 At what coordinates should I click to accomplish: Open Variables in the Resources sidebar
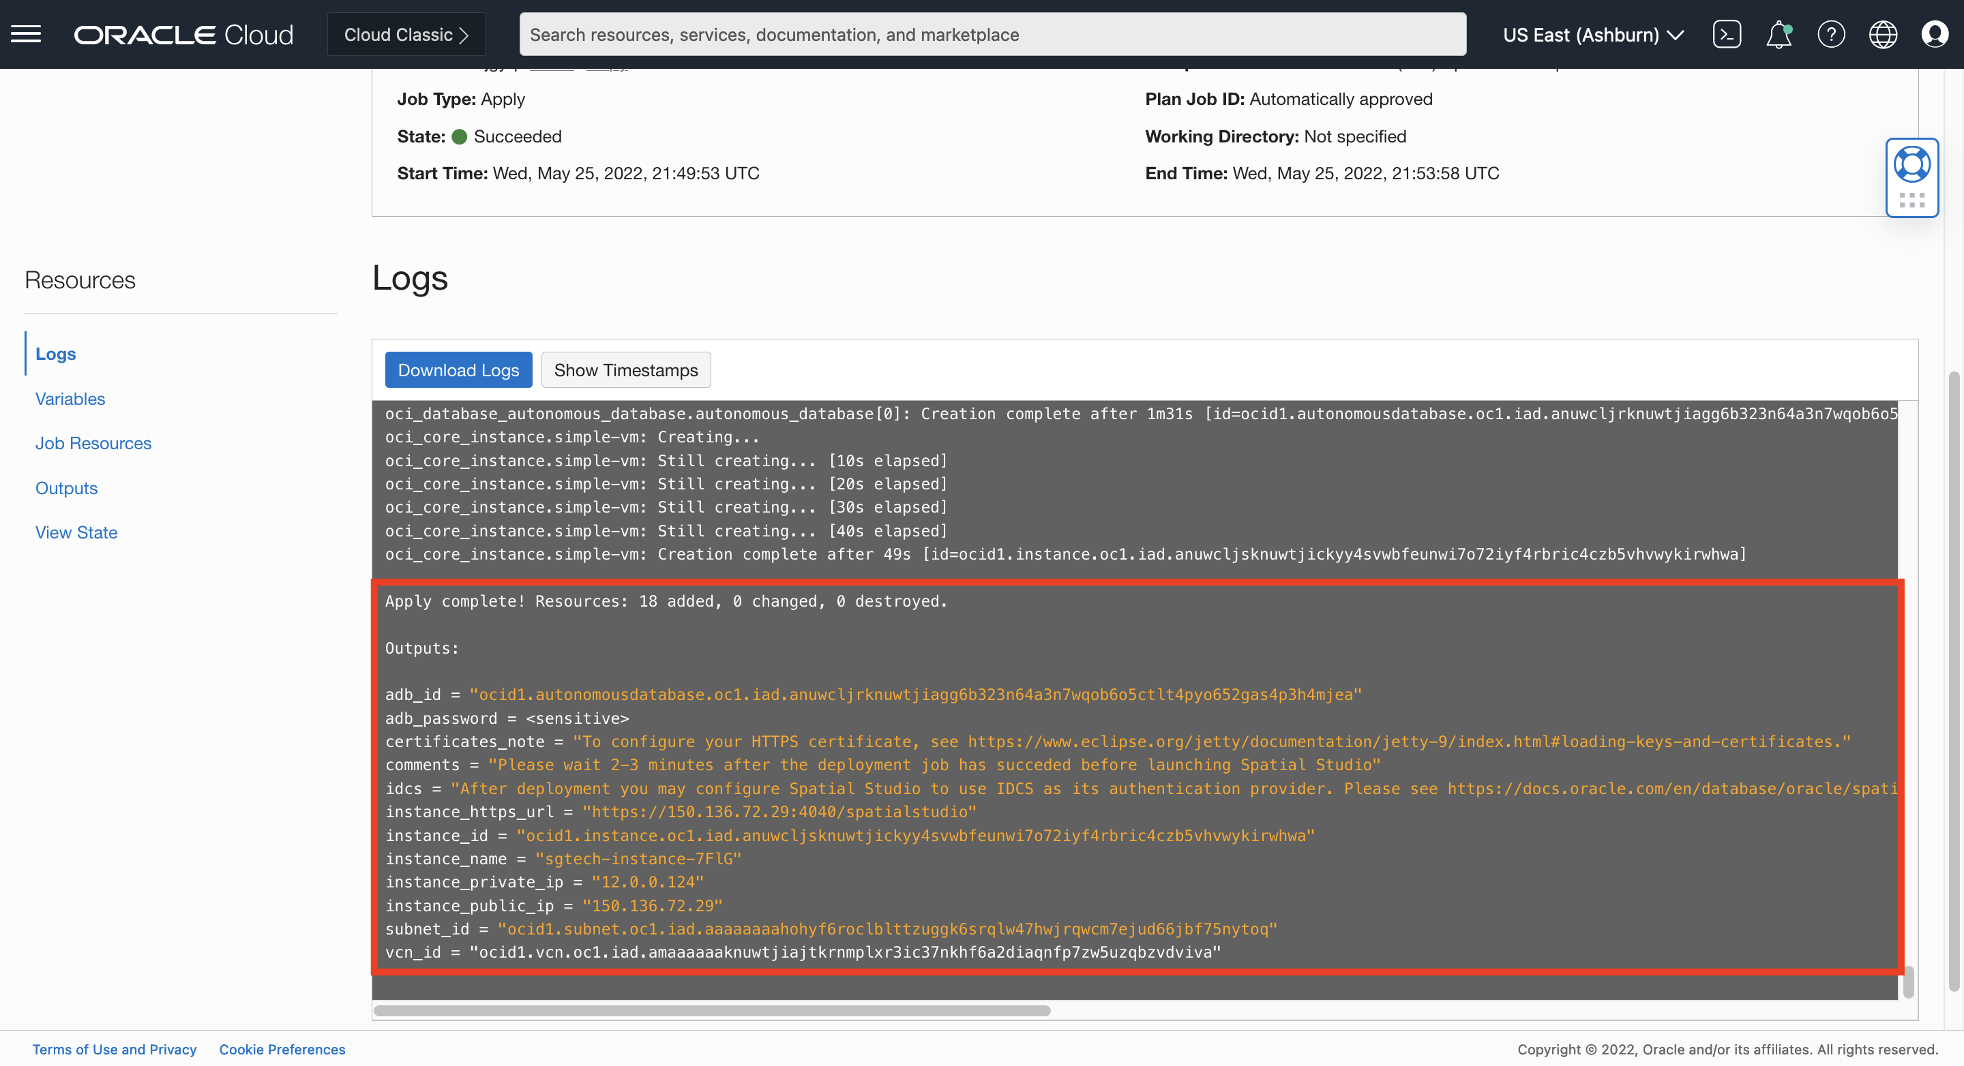pos(70,399)
